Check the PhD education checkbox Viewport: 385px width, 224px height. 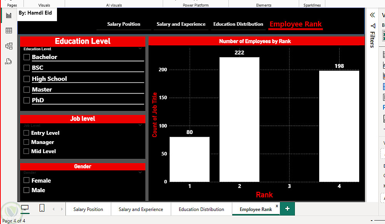27,100
